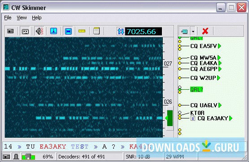Select the CQ MW5A callsign entry
The image size is (249, 162).
click(203, 57)
